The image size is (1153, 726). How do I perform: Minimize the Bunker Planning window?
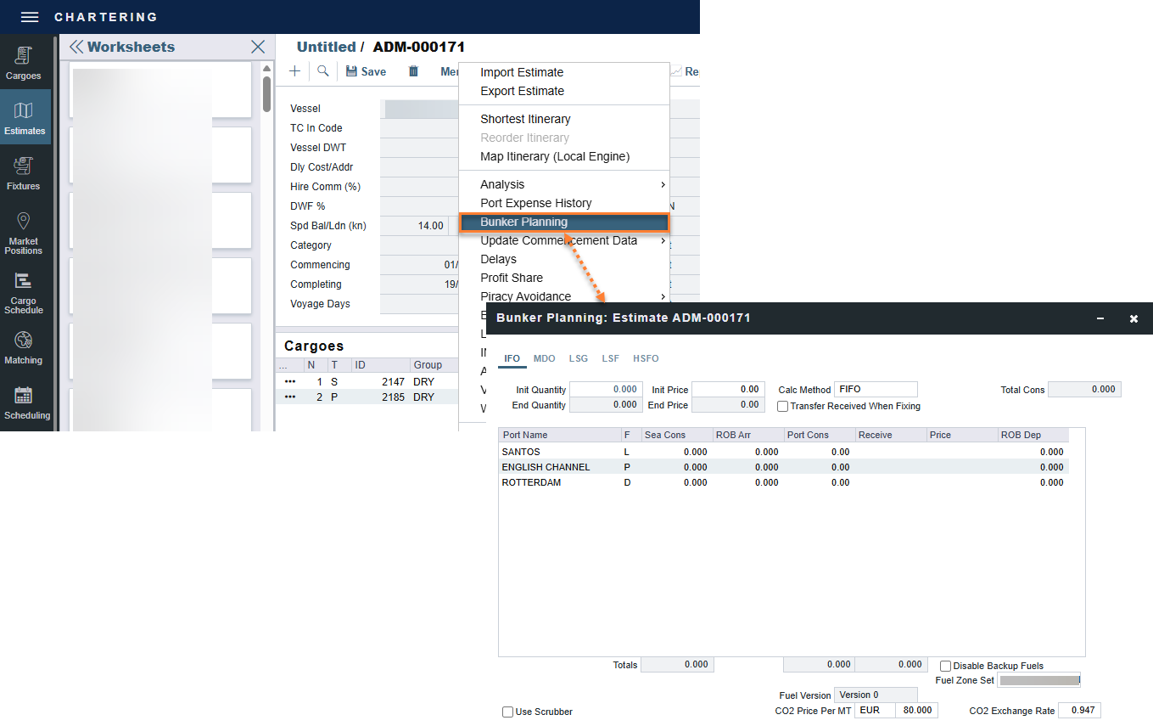coord(1100,318)
